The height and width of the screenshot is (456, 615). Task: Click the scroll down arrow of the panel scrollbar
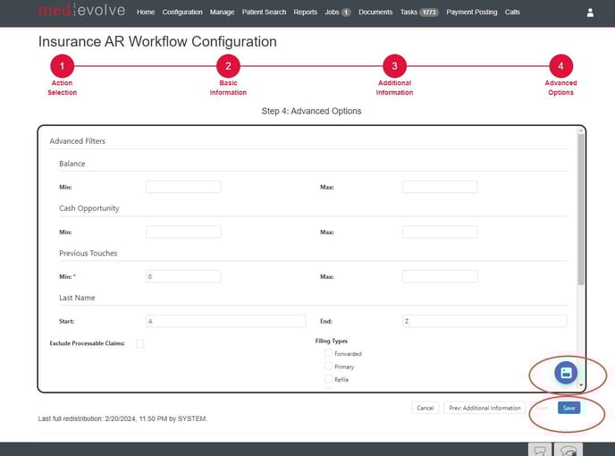click(582, 385)
